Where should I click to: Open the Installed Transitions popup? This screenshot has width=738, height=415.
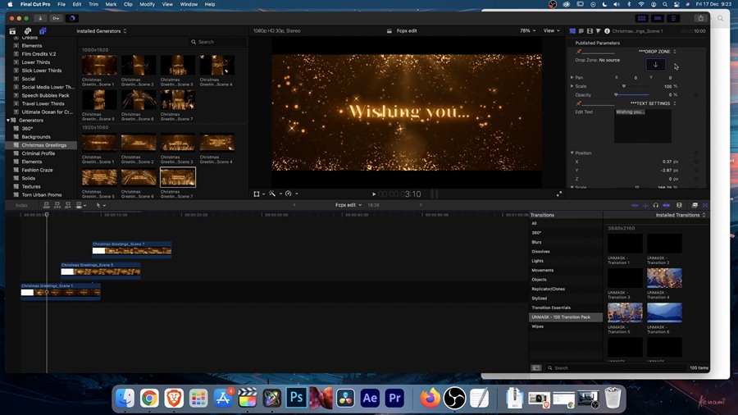pyautogui.click(x=681, y=215)
